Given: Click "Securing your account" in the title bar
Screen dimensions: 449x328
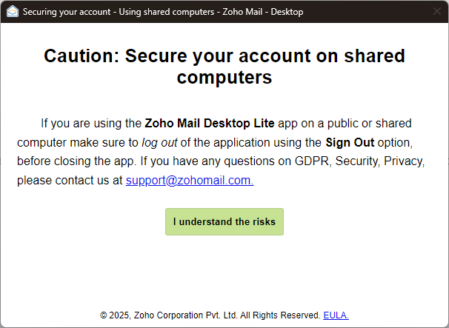Looking at the screenshot, I should click(x=68, y=13).
